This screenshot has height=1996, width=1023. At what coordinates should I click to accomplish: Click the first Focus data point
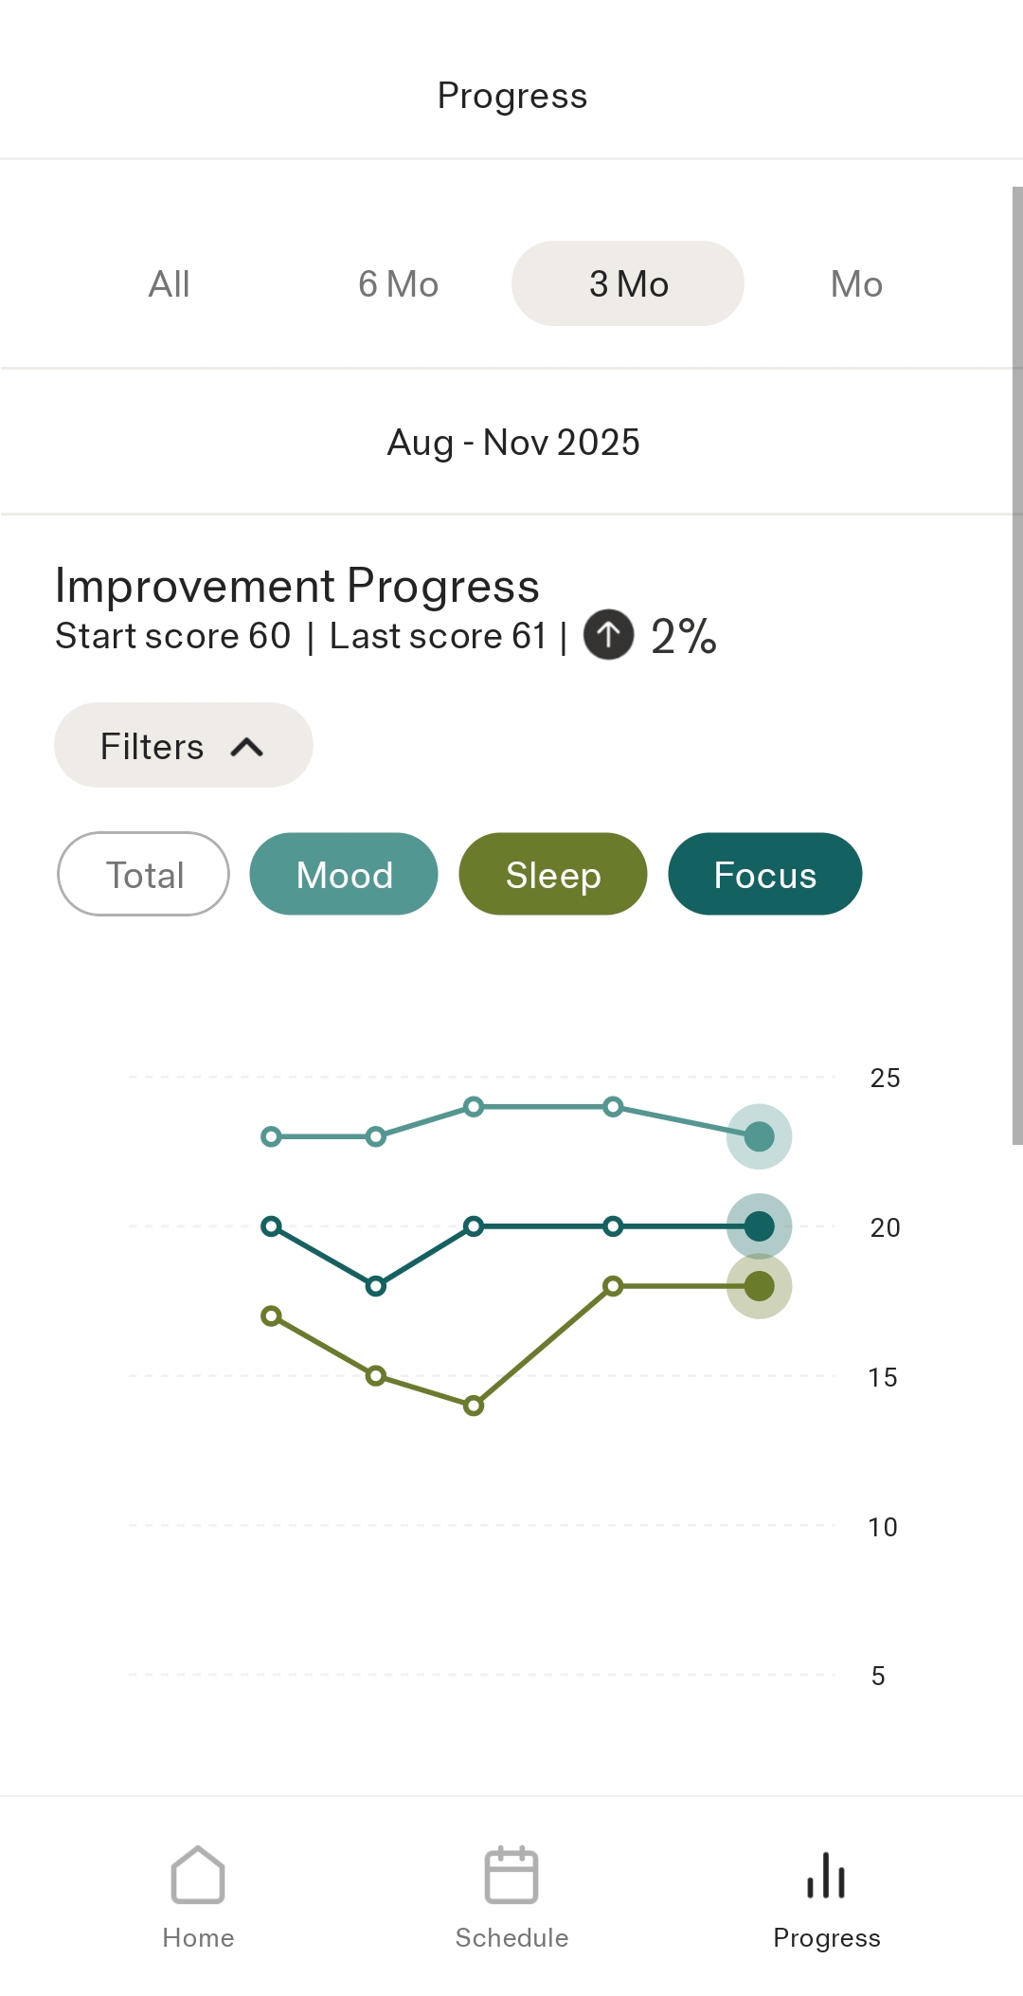pyautogui.click(x=272, y=1226)
